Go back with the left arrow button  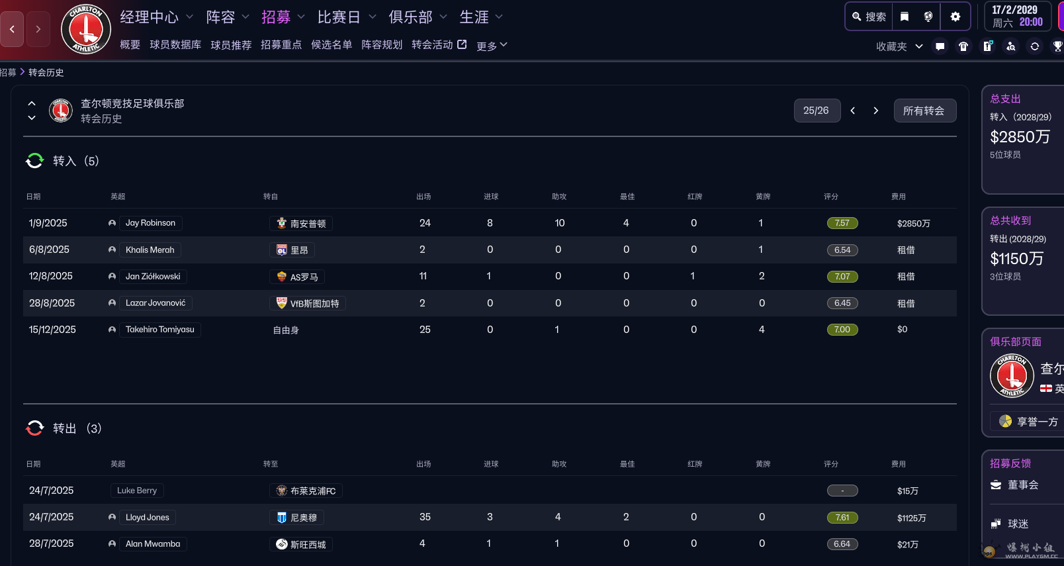(x=12, y=29)
